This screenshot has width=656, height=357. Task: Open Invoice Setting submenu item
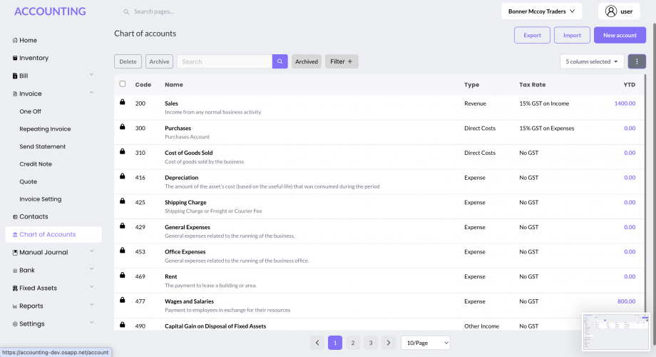(40, 199)
